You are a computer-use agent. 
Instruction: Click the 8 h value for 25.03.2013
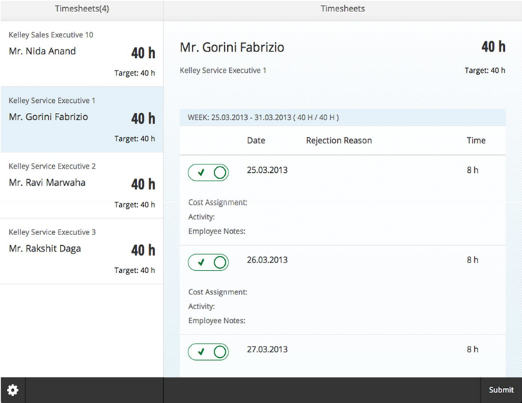pyautogui.click(x=473, y=170)
